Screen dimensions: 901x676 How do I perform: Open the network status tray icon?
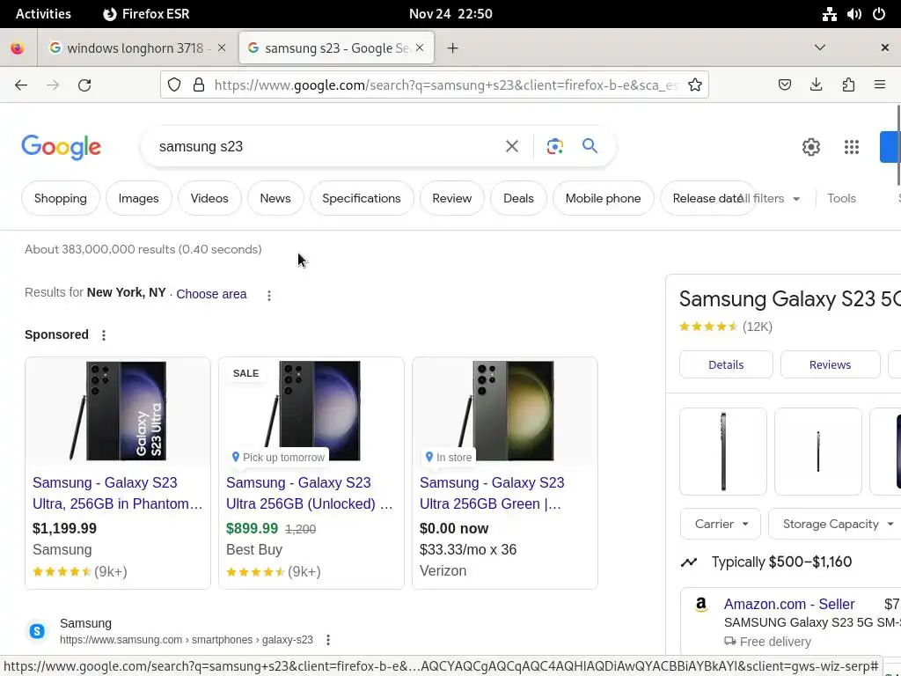[x=829, y=14]
